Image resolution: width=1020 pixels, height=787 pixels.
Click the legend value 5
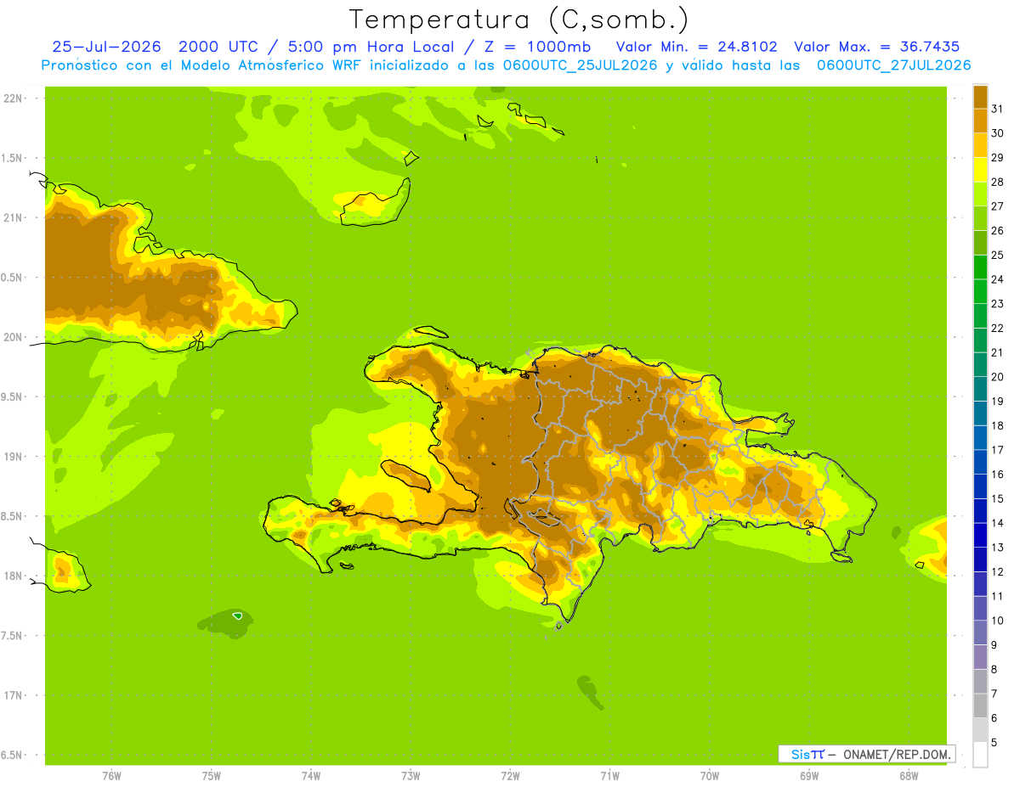coord(994,742)
